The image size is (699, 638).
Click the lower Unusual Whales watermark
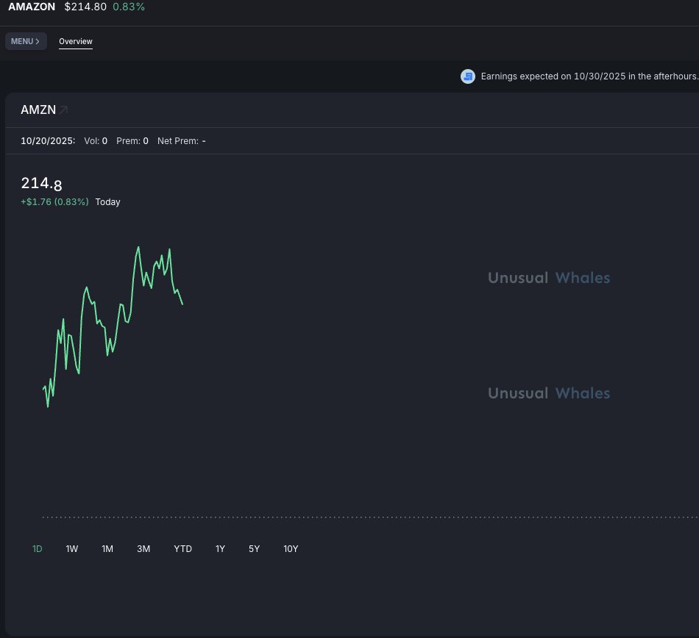549,393
